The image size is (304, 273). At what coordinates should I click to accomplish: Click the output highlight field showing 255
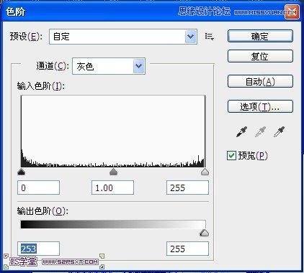tap(187, 249)
